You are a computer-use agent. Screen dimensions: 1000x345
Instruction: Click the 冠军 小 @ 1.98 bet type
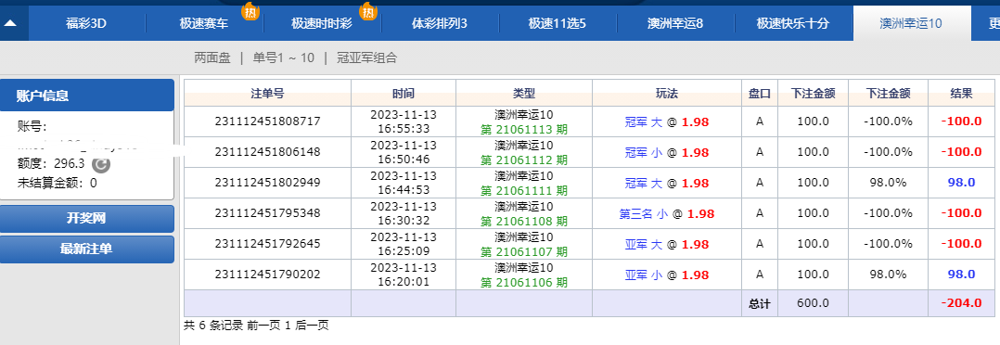click(x=666, y=152)
